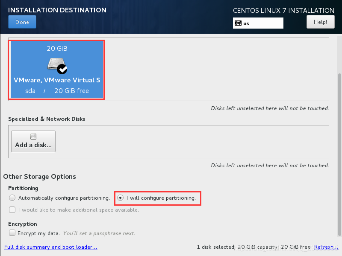This screenshot has width=342, height=256.
Task: Click the CENTOS LINUX 7 INSTALLATION label
Action: (283, 10)
